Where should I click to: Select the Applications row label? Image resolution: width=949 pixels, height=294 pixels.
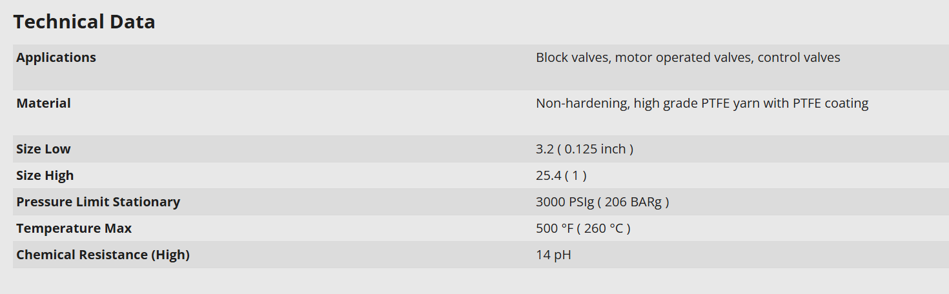56,57
